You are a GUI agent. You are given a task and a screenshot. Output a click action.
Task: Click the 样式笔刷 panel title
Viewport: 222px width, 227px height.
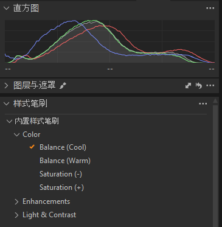[x=30, y=104]
